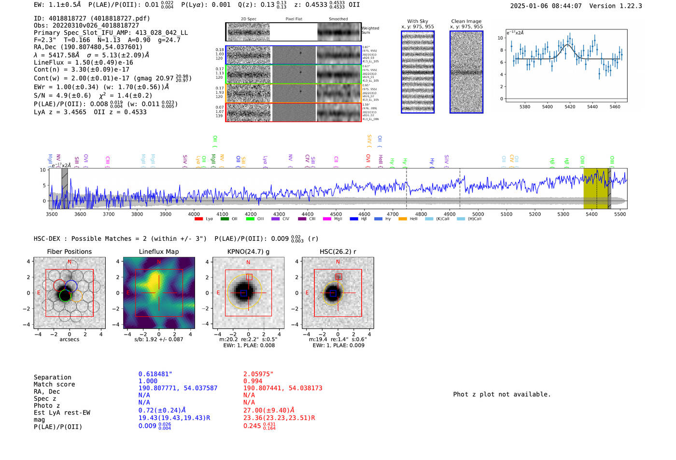Click the timestamp 2025-01-06 08:44:07
Viewport: 676px width, 460px height.
[546, 6]
